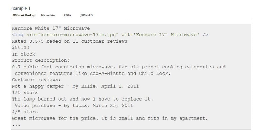Switch to the Without Markup tab
This screenshot has height=137, width=263.
coord(24,15)
